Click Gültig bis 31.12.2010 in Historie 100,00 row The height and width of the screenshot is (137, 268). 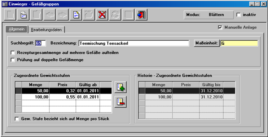click(211, 97)
